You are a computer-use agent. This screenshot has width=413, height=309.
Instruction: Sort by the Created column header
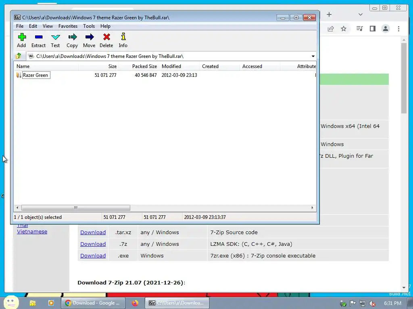pos(219,66)
